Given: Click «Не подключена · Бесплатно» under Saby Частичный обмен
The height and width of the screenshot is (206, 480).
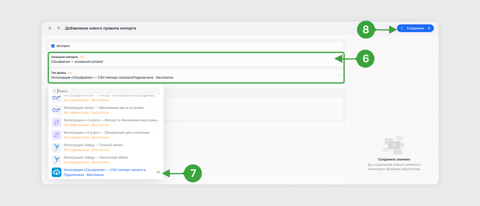Looking at the screenshot, I should coord(86,162).
